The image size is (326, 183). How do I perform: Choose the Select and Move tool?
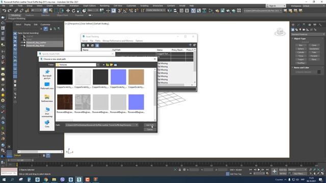pyautogui.click(x=68, y=11)
